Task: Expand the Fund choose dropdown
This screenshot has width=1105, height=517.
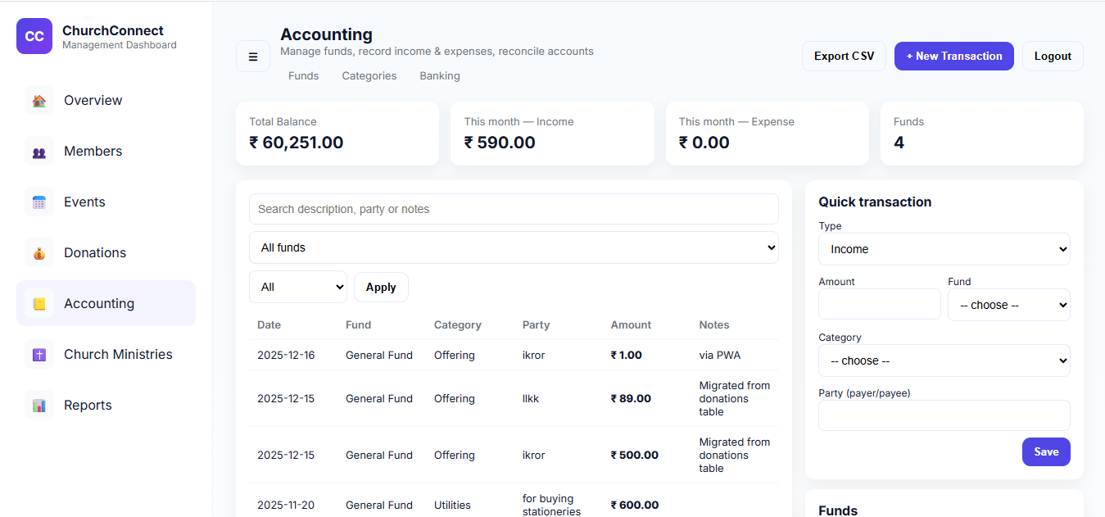Action: pos(1008,305)
